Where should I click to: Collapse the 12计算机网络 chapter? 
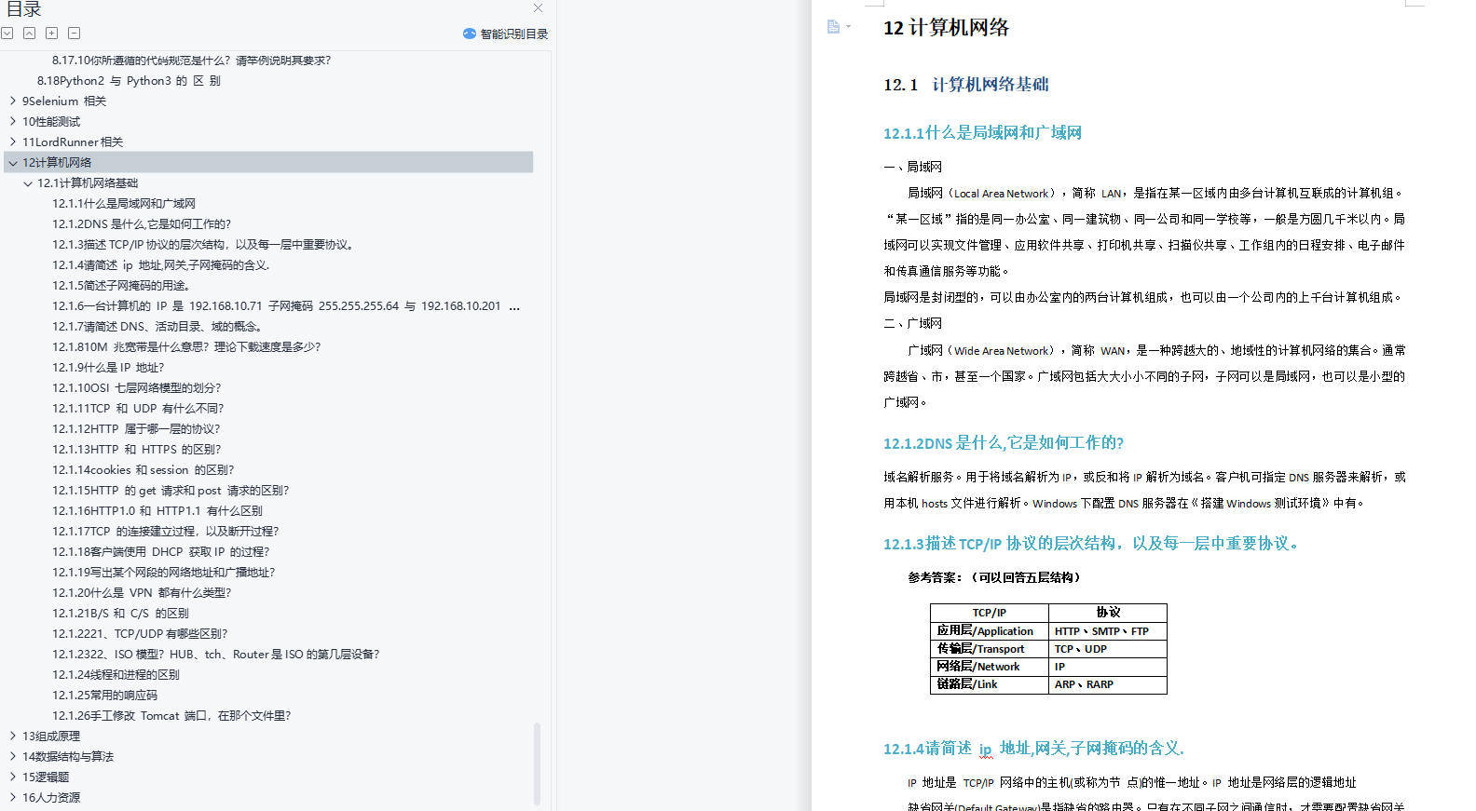[x=12, y=162]
